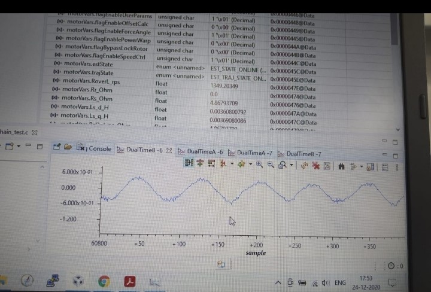The width and height of the screenshot is (431, 292).
Task: Click the red X remove graph icon
Action: point(316,166)
